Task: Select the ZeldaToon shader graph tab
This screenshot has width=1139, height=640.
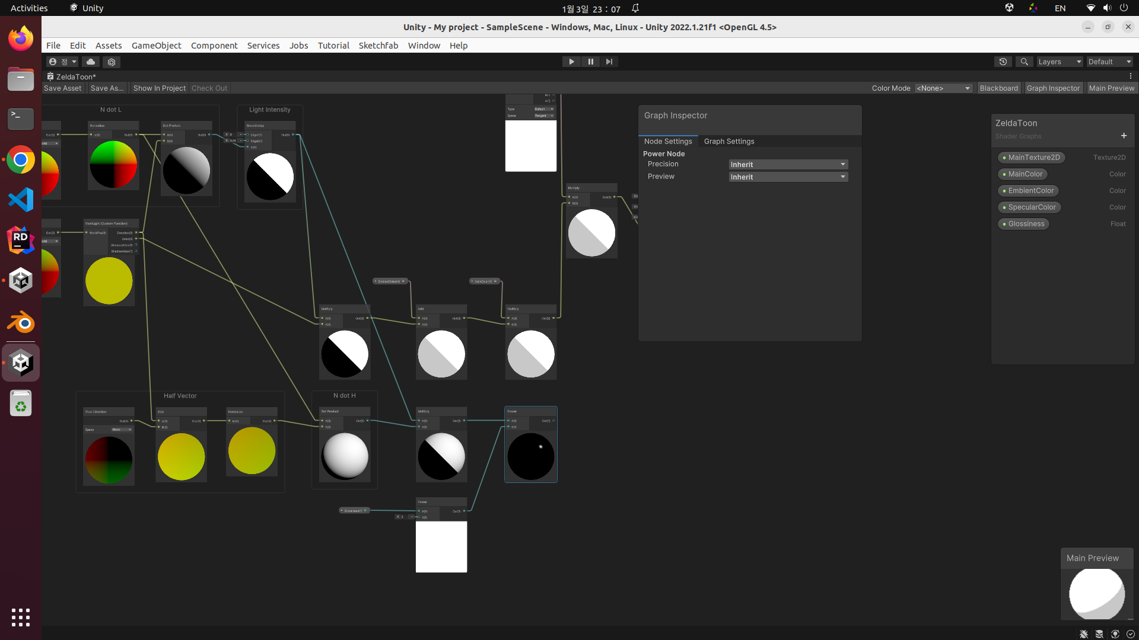Action: (x=72, y=76)
